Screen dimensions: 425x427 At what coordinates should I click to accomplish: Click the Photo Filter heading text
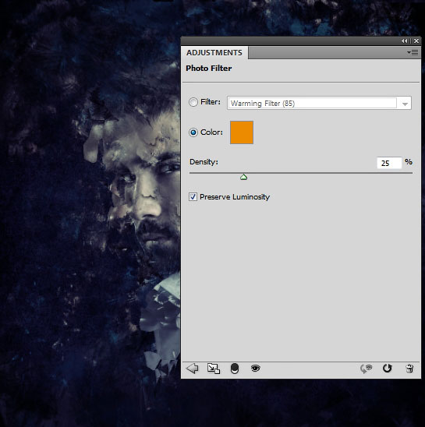pos(208,68)
